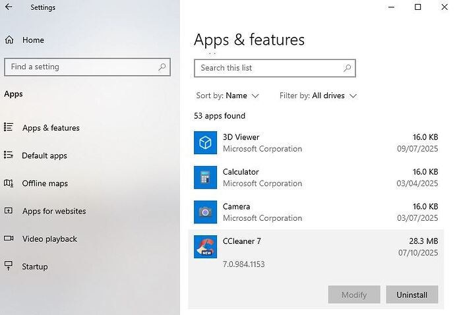Click the Search this list field

tap(267, 68)
